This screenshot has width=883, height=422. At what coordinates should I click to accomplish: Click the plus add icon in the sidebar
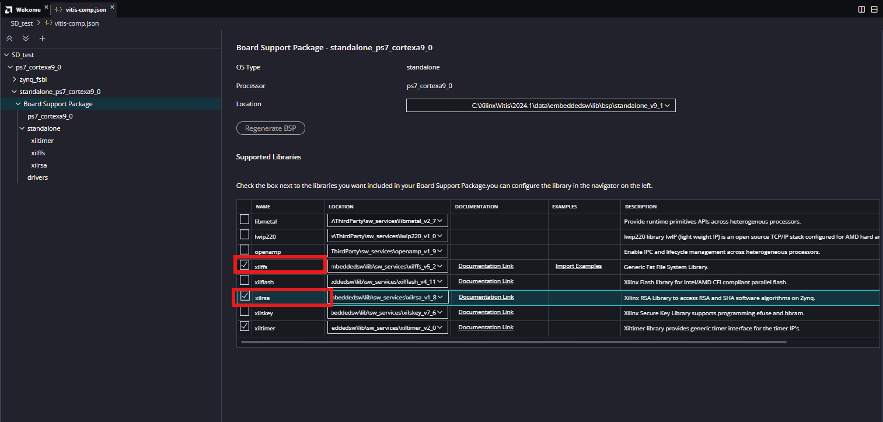pos(42,39)
